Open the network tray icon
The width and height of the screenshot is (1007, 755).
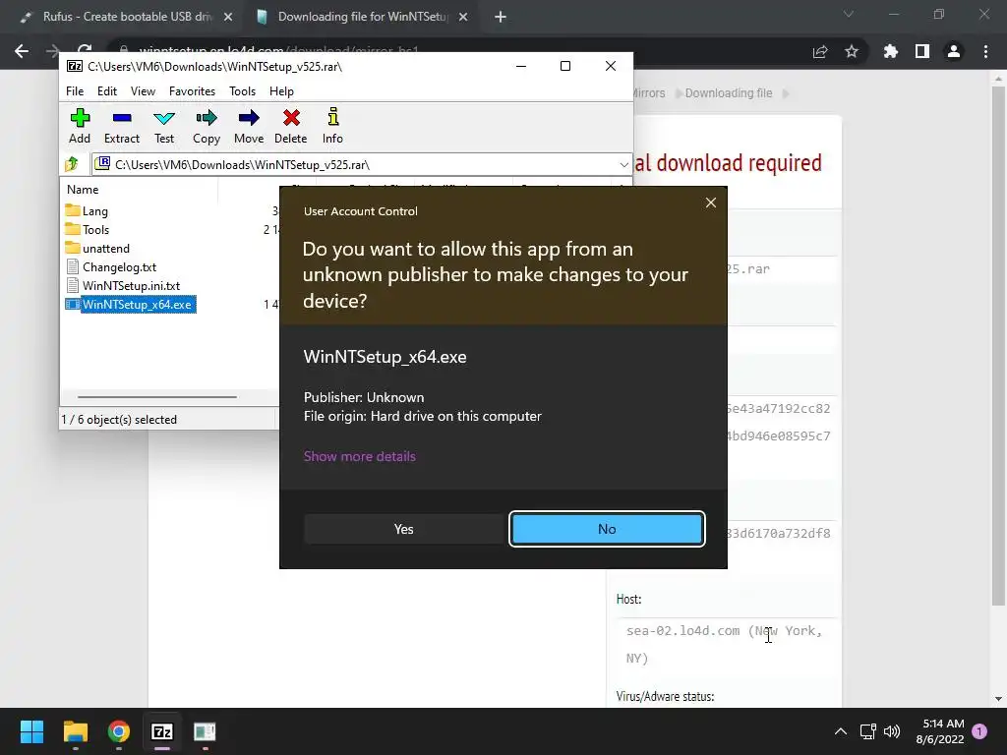click(867, 731)
